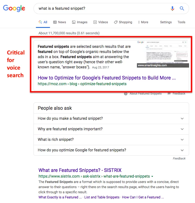Click the blue search magnifier icon
Image resolution: width=195 pixels, height=203 pixels.
[x=182, y=8]
